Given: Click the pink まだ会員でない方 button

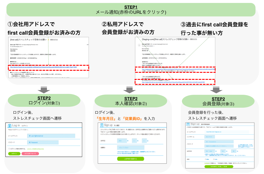Looking at the screenshot, I should 30,154.
